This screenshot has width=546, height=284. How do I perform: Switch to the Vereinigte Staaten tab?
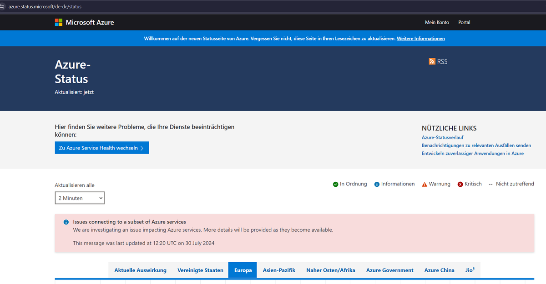click(200, 270)
